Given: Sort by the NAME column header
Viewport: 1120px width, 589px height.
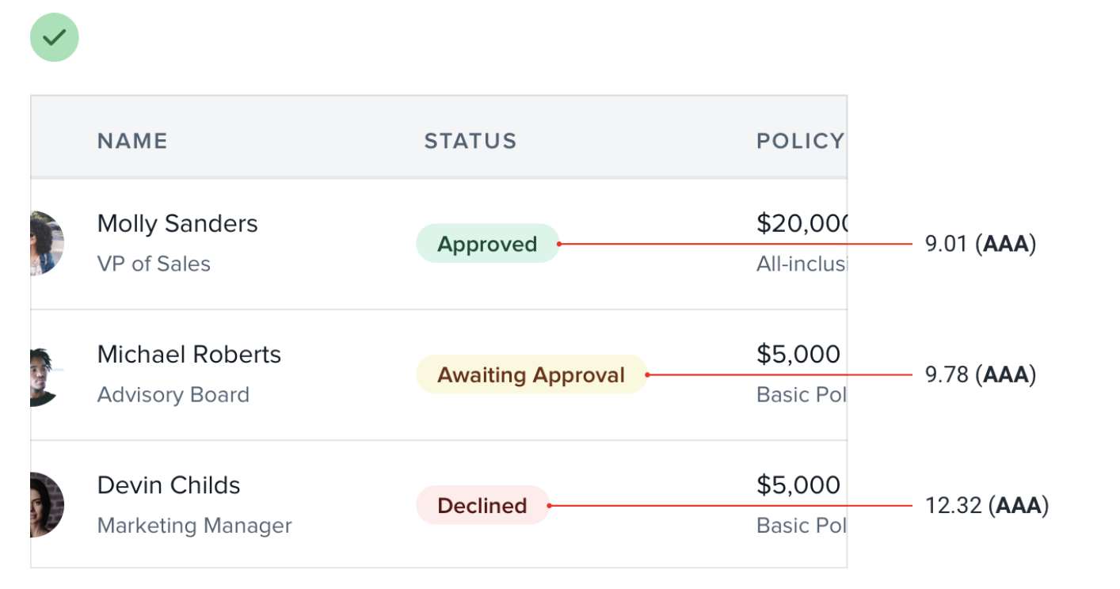Looking at the screenshot, I should point(132,141).
